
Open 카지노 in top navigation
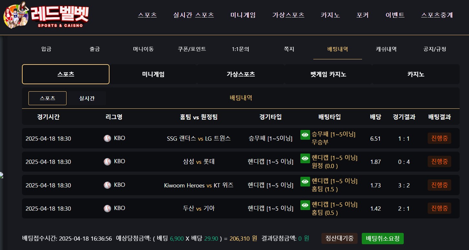click(330, 15)
